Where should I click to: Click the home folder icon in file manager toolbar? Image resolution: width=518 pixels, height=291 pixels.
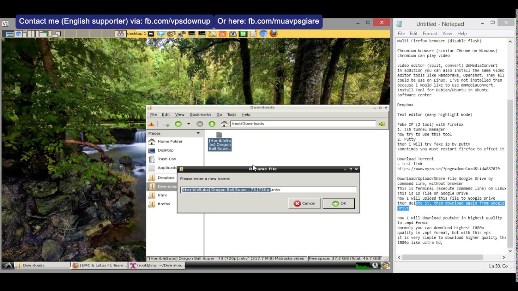(x=224, y=124)
